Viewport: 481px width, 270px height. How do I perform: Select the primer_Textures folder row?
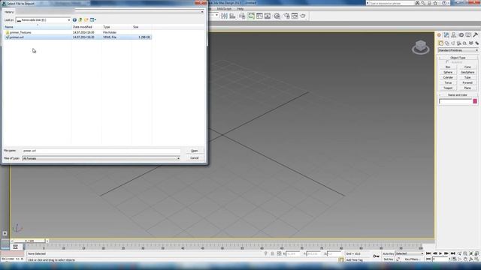click(77, 32)
